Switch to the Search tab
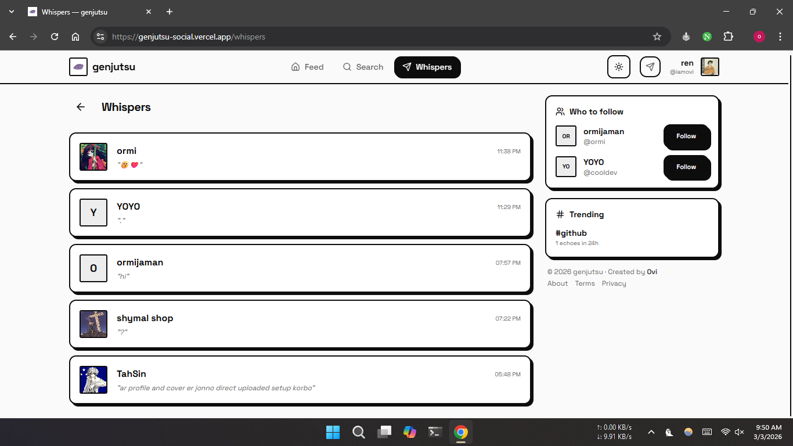This screenshot has height=446, width=793. pos(363,67)
